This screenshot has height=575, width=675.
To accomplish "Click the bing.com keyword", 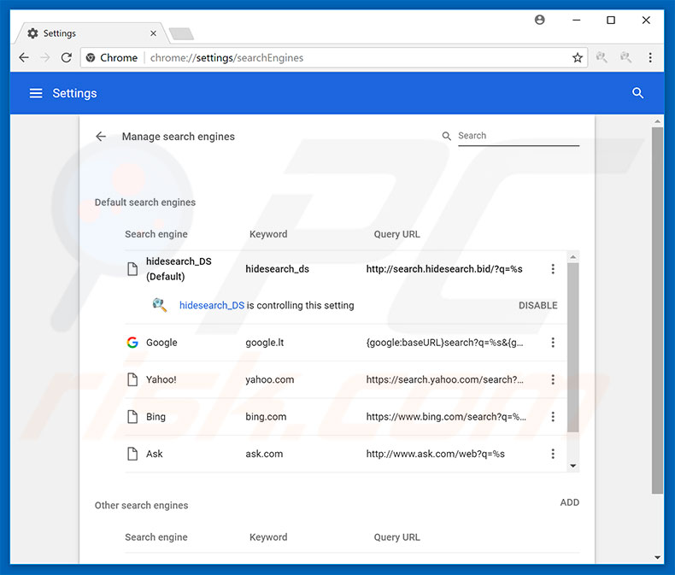I will 266,417.
